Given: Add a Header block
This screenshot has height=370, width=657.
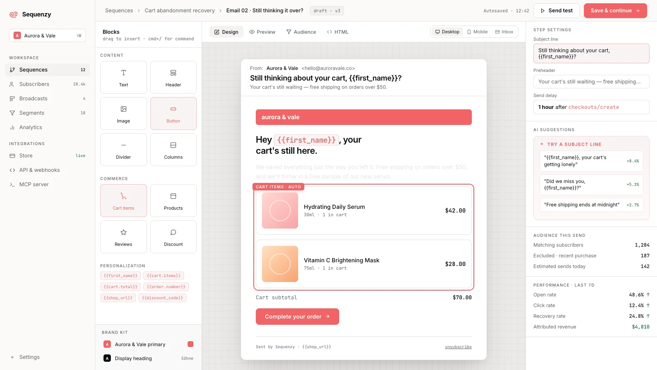Looking at the screenshot, I should point(173,77).
